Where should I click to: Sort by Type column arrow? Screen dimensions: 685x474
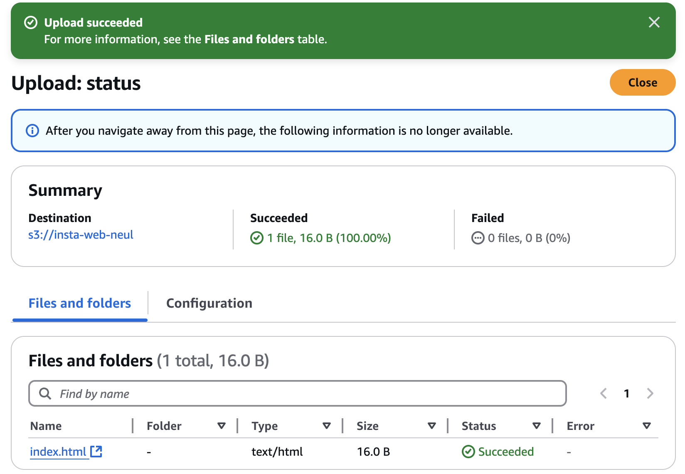click(x=327, y=426)
